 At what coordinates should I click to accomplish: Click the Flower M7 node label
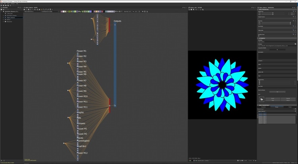[x=81, y=81]
